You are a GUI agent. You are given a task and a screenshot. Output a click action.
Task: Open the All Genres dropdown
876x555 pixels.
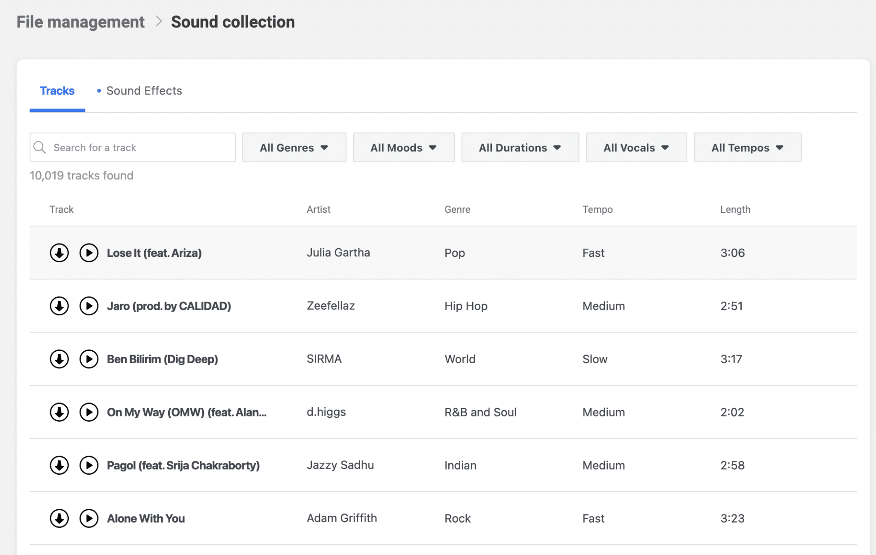pos(294,147)
